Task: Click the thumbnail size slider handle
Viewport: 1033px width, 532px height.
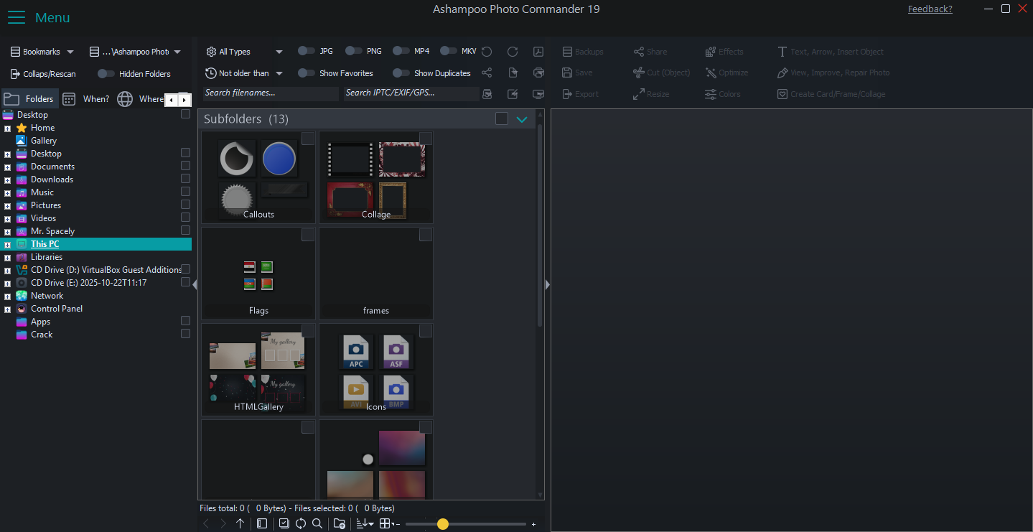Action: point(443,524)
